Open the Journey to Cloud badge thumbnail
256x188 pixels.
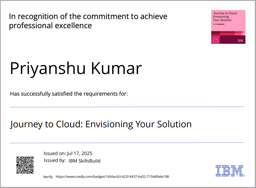[228, 26]
